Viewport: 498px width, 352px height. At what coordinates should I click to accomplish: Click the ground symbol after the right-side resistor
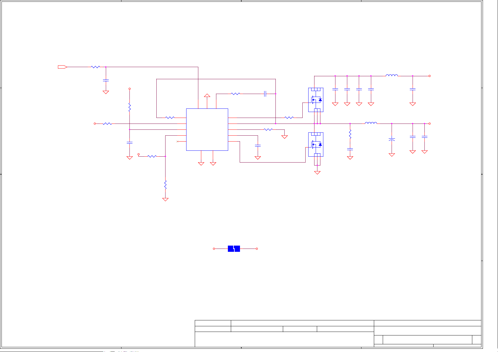pyautogui.click(x=285, y=137)
